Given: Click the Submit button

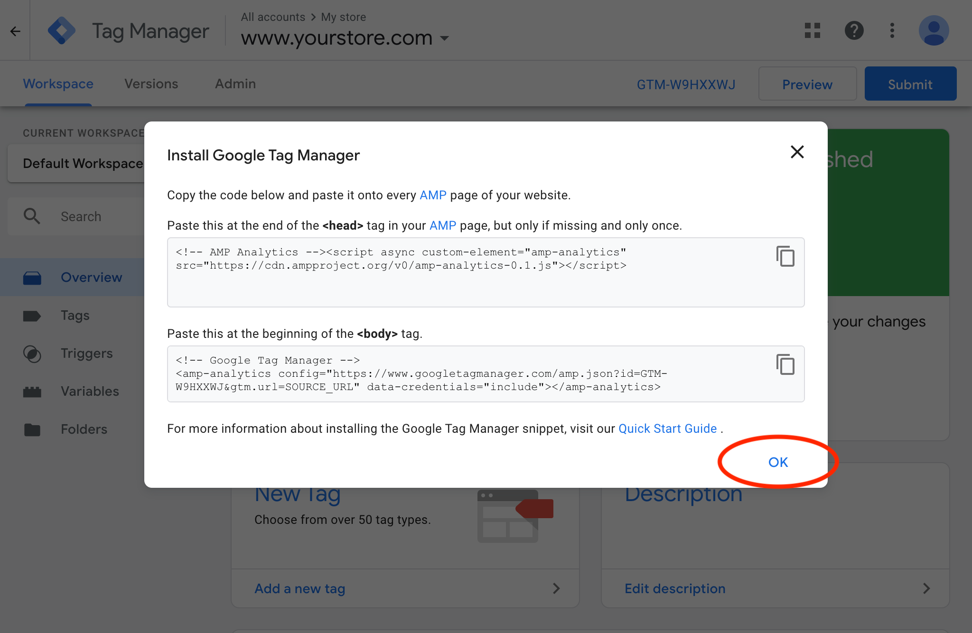Looking at the screenshot, I should tap(910, 84).
